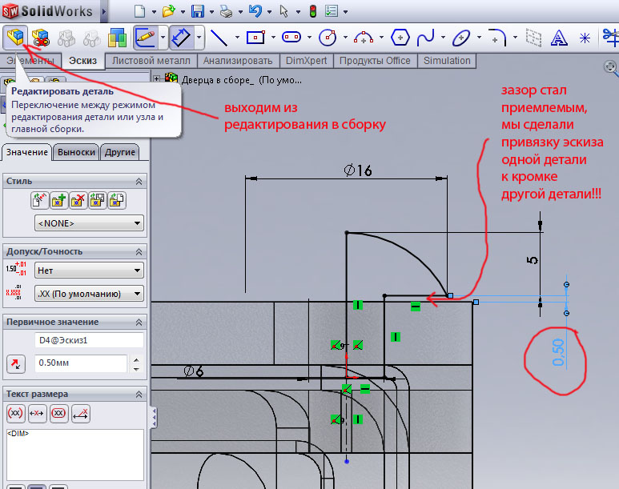
Task: Open the Другие tab in property panel
Action: (119, 152)
